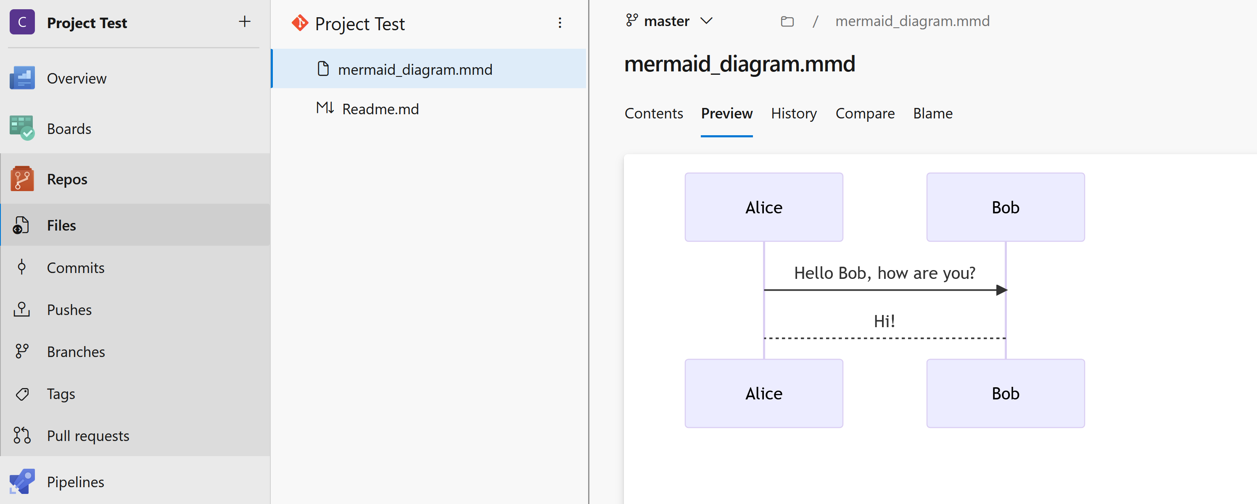
Task: Open the Overview section
Action: pyautogui.click(x=77, y=78)
